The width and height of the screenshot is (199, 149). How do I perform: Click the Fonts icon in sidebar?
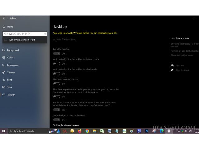click(x=4, y=80)
